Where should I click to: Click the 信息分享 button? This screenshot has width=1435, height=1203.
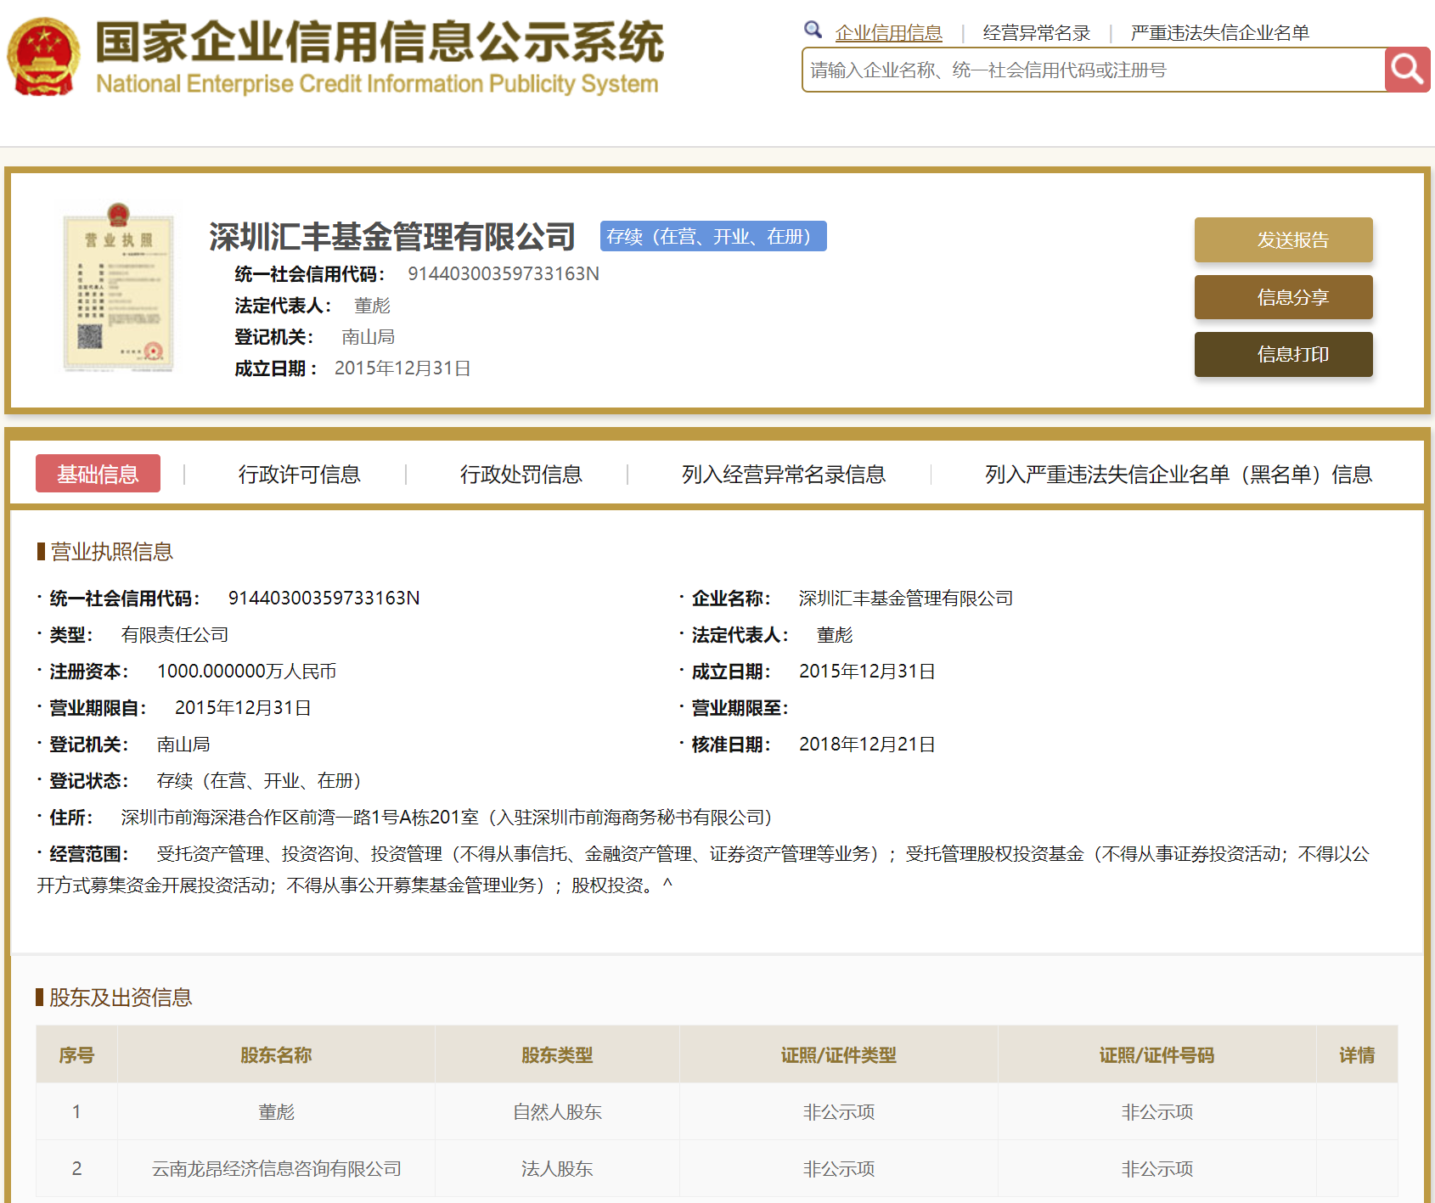tap(1283, 297)
